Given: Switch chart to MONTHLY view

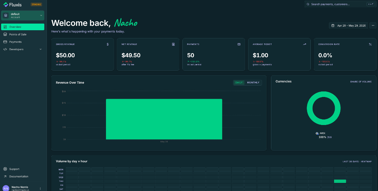Looking at the screenshot, I should point(253,83).
